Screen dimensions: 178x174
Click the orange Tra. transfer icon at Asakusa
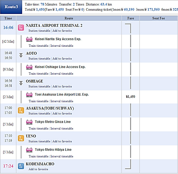point(21,110)
